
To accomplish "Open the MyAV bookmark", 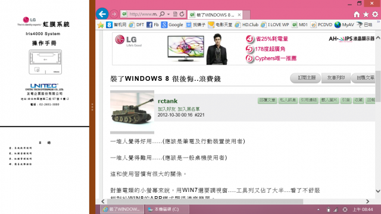I will coord(344,25).
